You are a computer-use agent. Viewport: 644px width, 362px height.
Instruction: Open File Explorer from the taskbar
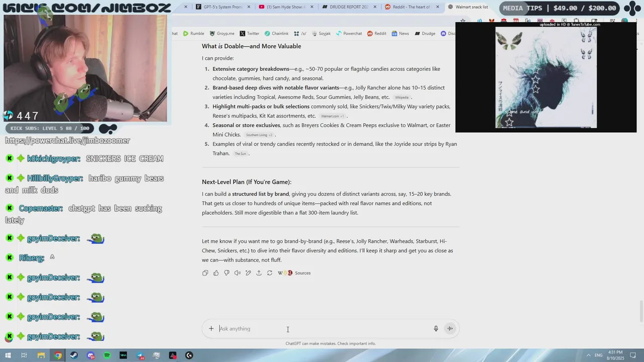click(41, 355)
